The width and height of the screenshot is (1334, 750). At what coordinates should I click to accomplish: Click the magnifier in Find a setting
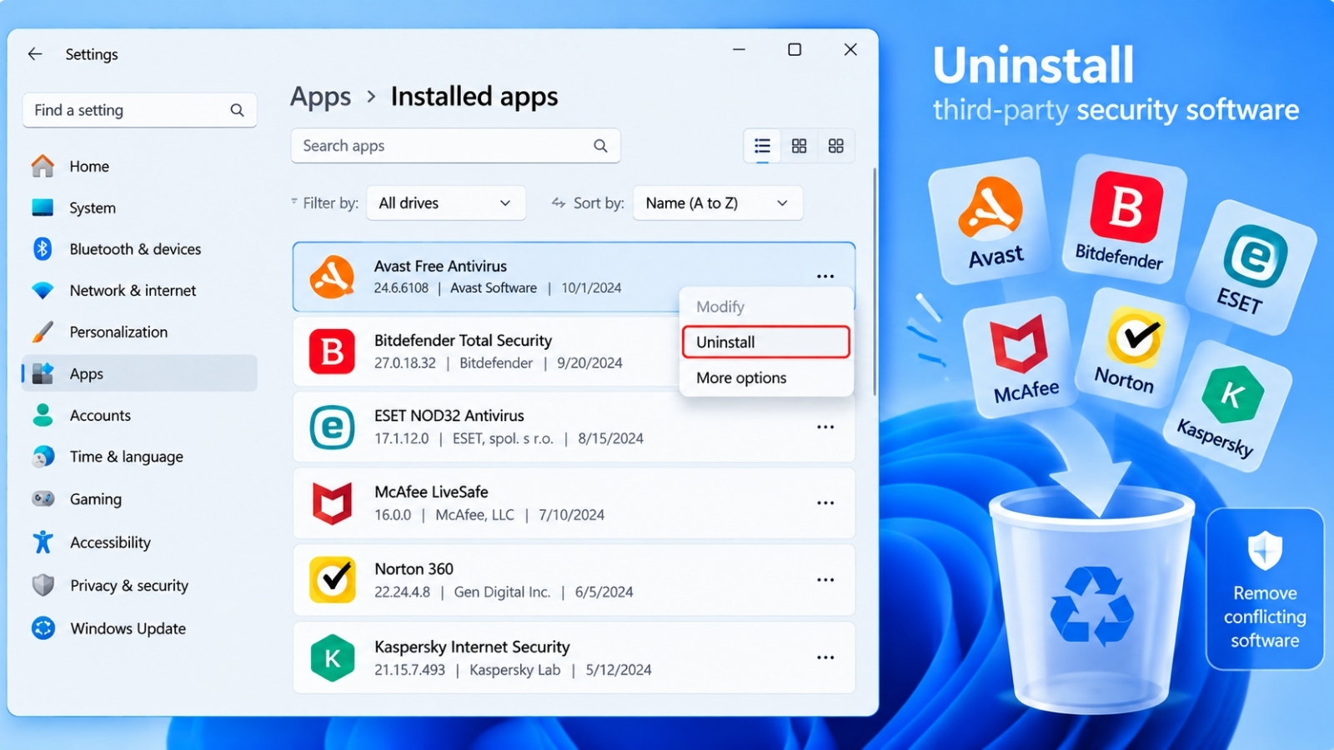[237, 110]
